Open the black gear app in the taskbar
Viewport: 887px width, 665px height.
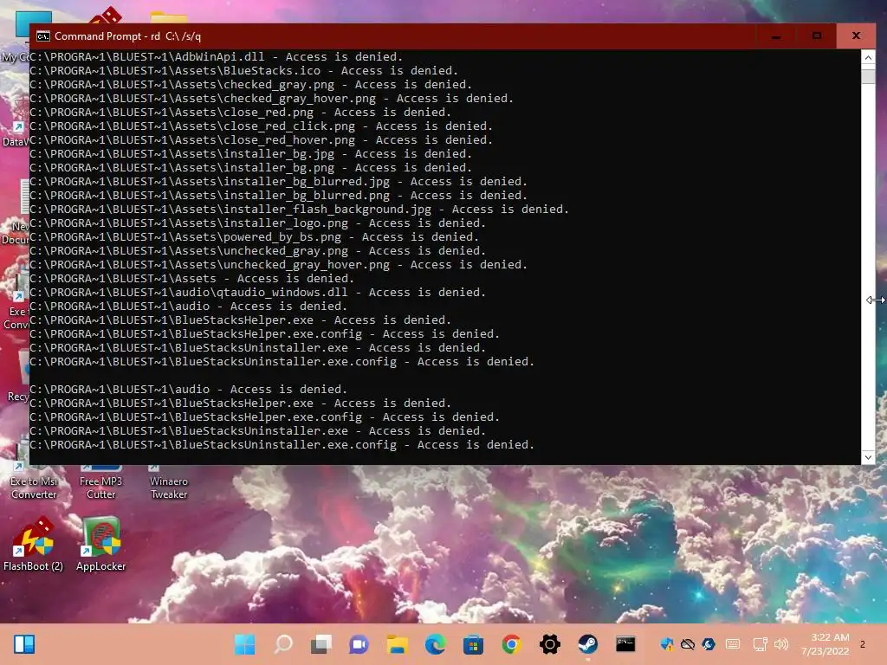(x=549, y=644)
